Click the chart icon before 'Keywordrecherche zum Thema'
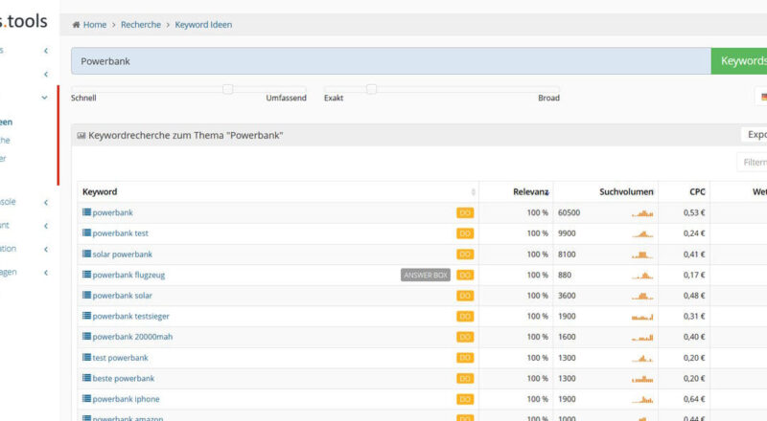 [x=81, y=135]
